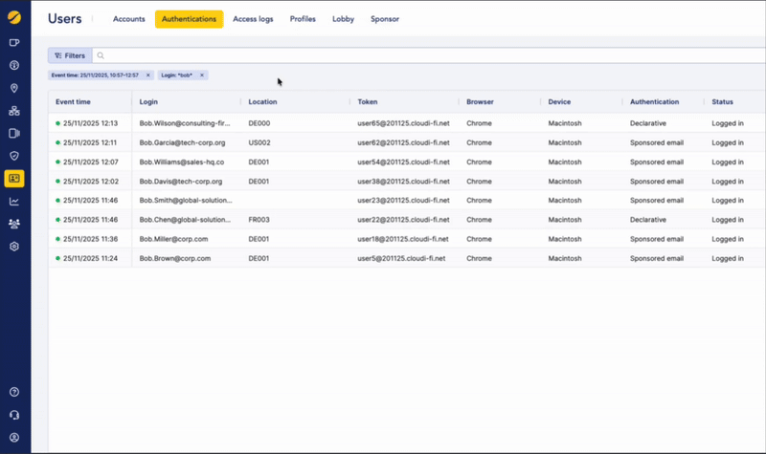Click token user65@201125.cloudi-fi.net
Viewport: 766px width, 454px height.
(x=403, y=123)
